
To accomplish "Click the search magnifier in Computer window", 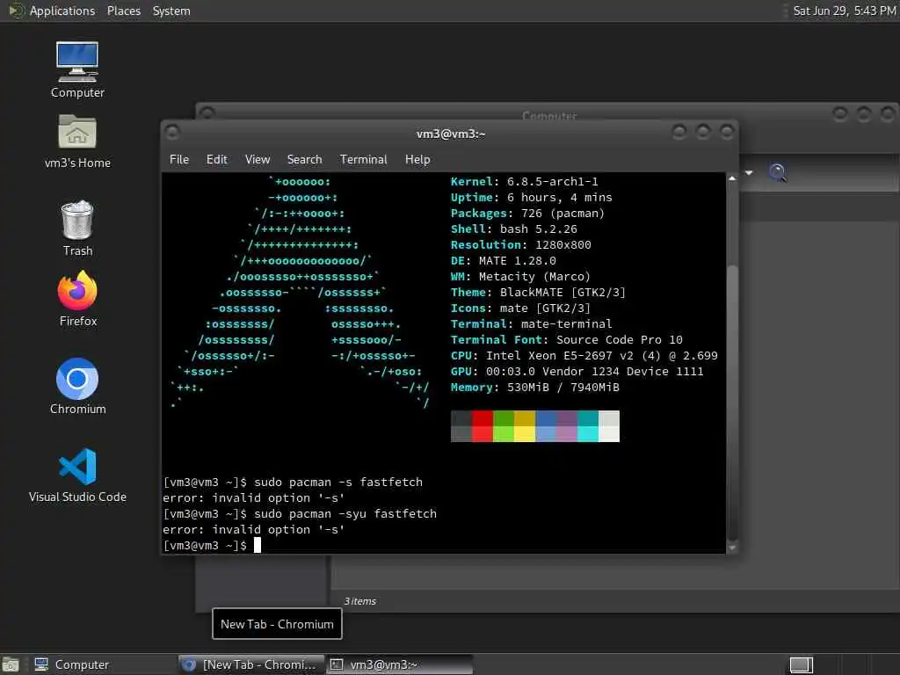I will (x=778, y=172).
